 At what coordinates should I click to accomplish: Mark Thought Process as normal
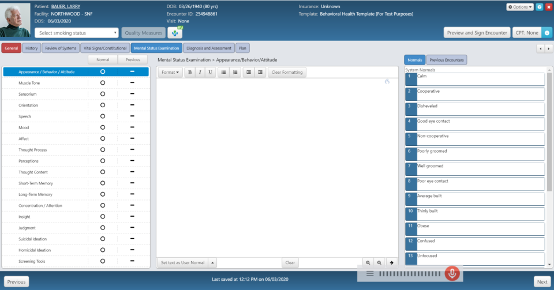(x=103, y=149)
